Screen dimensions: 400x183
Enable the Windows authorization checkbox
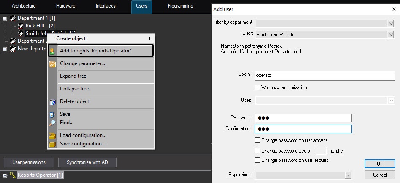(258, 87)
